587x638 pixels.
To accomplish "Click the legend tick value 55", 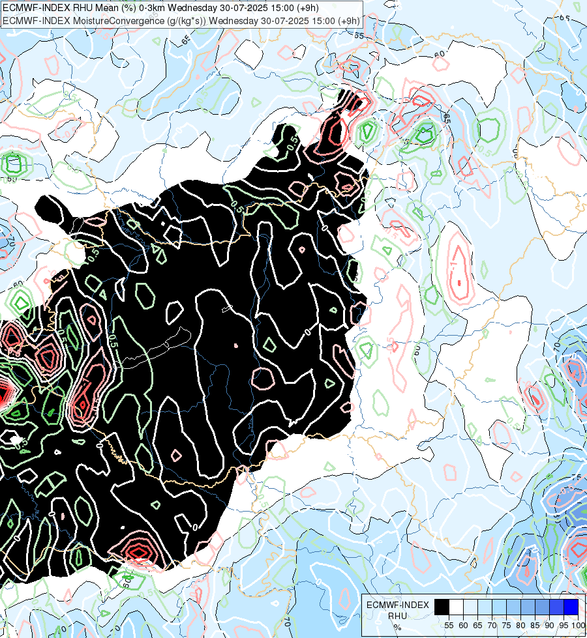I will (449, 626).
